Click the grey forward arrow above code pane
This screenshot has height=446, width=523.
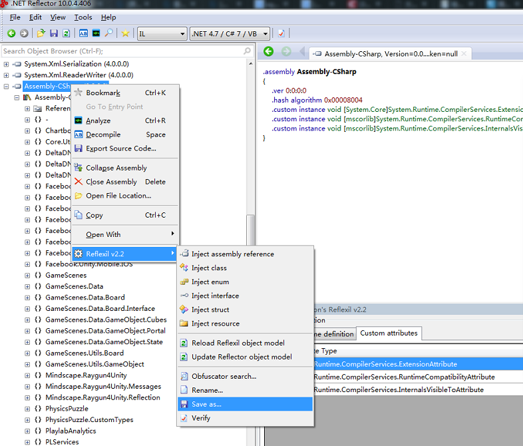pos(286,52)
